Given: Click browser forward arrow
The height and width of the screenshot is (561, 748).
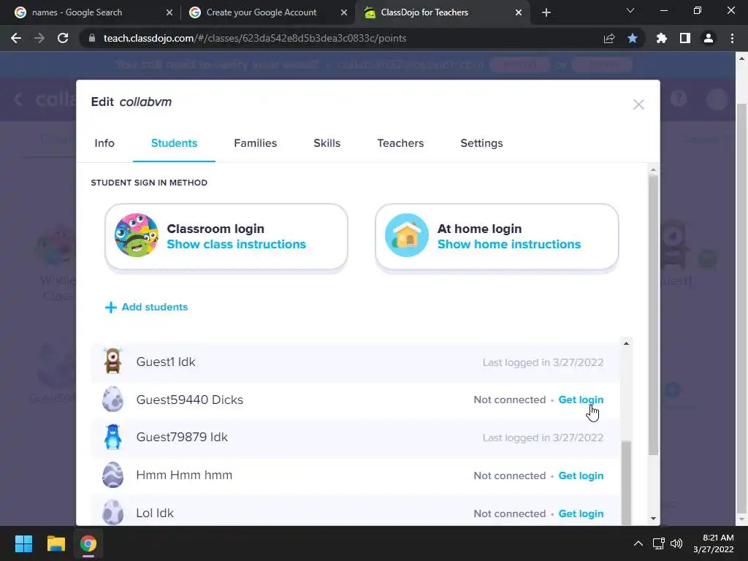Looking at the screenshot, I should pos(39,38).
